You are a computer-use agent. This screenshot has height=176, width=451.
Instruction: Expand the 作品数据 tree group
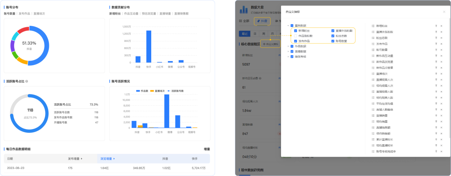point(288,46)
